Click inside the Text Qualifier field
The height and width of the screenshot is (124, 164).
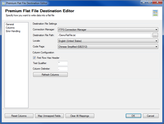click(x=63, y=63)
